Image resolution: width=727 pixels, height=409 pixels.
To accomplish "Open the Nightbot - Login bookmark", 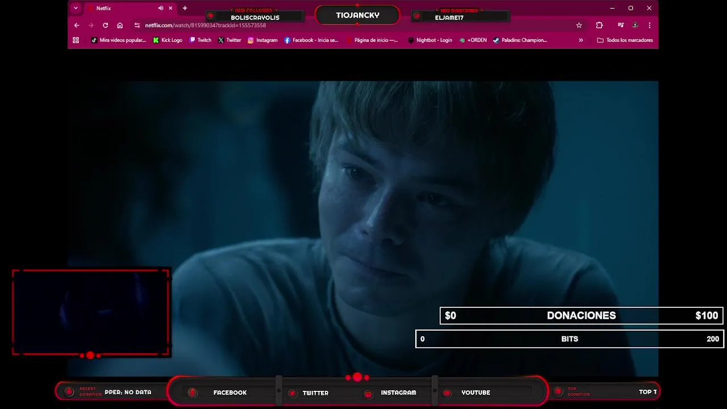I will tap(430, 40).
